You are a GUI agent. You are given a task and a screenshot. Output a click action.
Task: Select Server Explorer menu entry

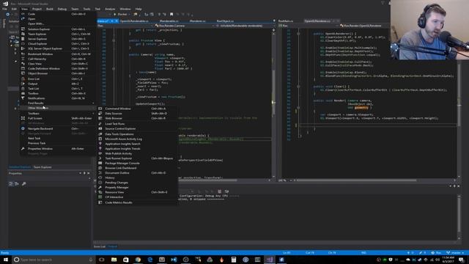(57, 39)
